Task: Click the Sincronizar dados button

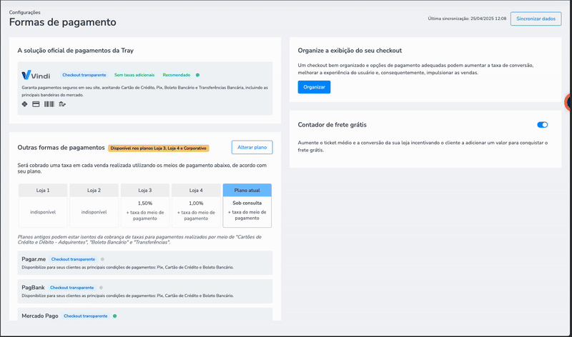Action: pos(536,19)
